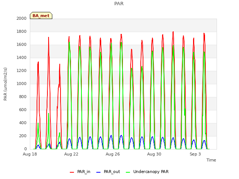The image size is (239, 179).
Task: Click the green Undercanopy PAR legend swatch
Action: tap(128, 172)
